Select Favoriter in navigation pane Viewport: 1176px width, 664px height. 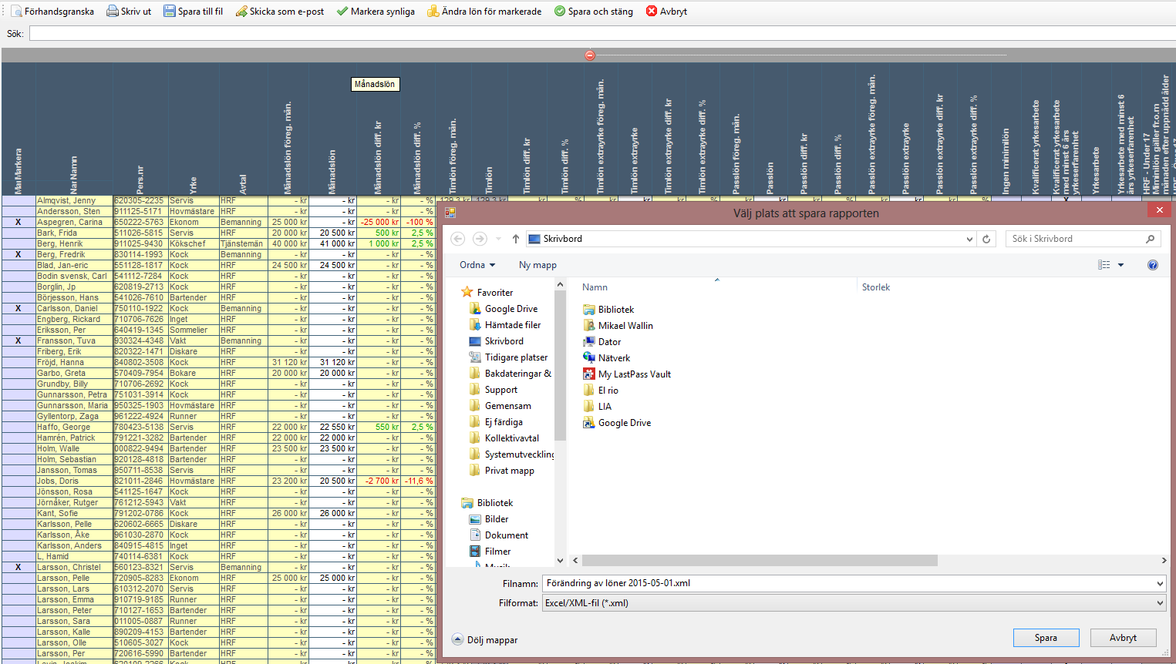pyautogui.click(x=487, y=293)
